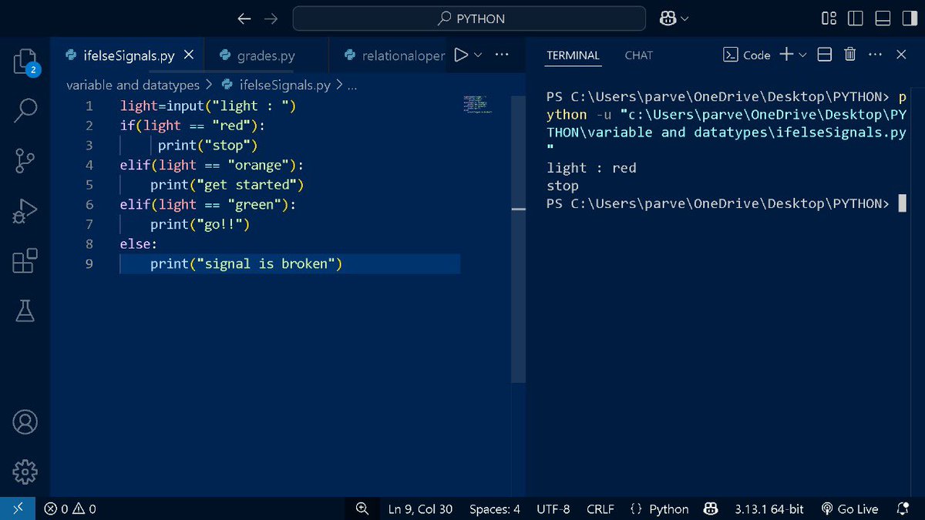Viewport: 925px width, 520px height.
Task: Change end of line sequence CRLF
Action: click(600, 508)
